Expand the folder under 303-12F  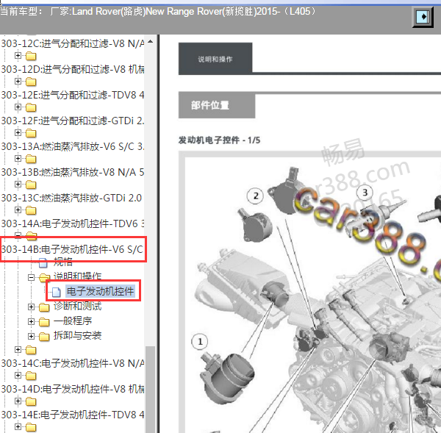coord(18,132)
